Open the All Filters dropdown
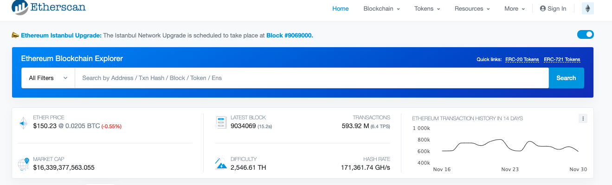The image size is (612, 185). [x=48, y=78]
